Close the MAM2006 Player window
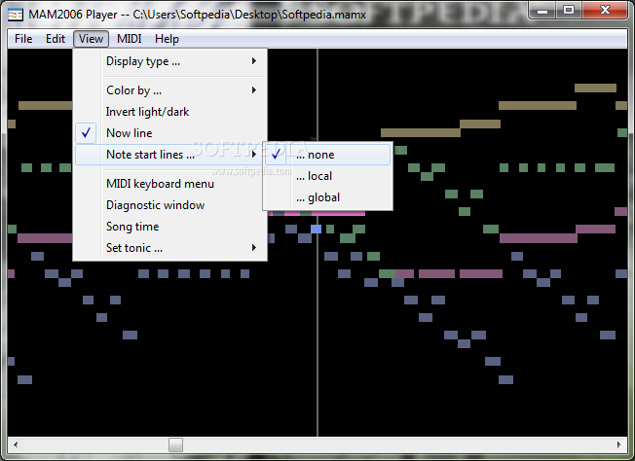Viewport: 635px width, 461px height. (605, 10)
